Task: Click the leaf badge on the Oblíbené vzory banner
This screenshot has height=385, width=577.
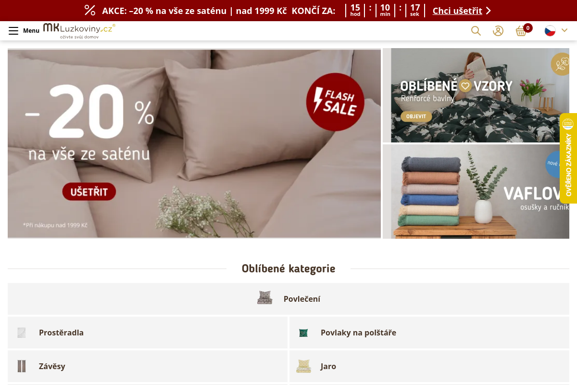Action: (560, 64)
